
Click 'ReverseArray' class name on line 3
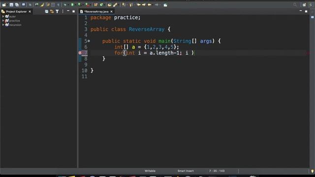[x=147, y=29]
